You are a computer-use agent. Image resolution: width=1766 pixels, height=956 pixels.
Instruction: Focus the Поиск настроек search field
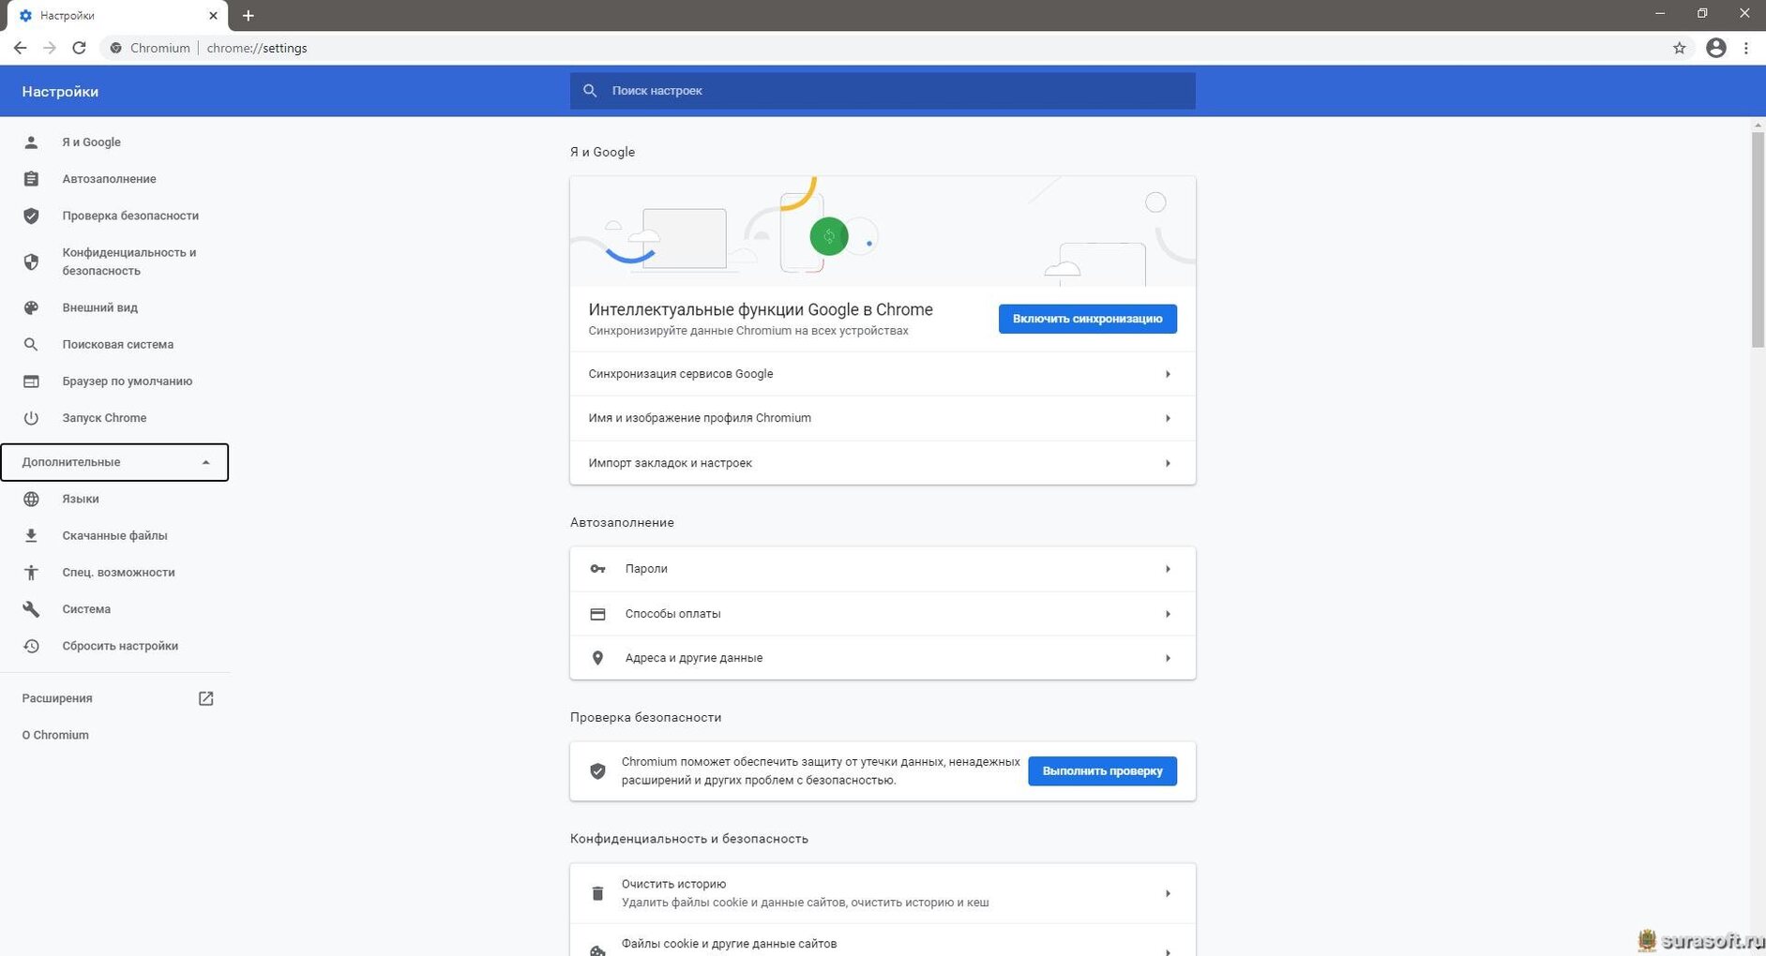(x=883, y=91)
